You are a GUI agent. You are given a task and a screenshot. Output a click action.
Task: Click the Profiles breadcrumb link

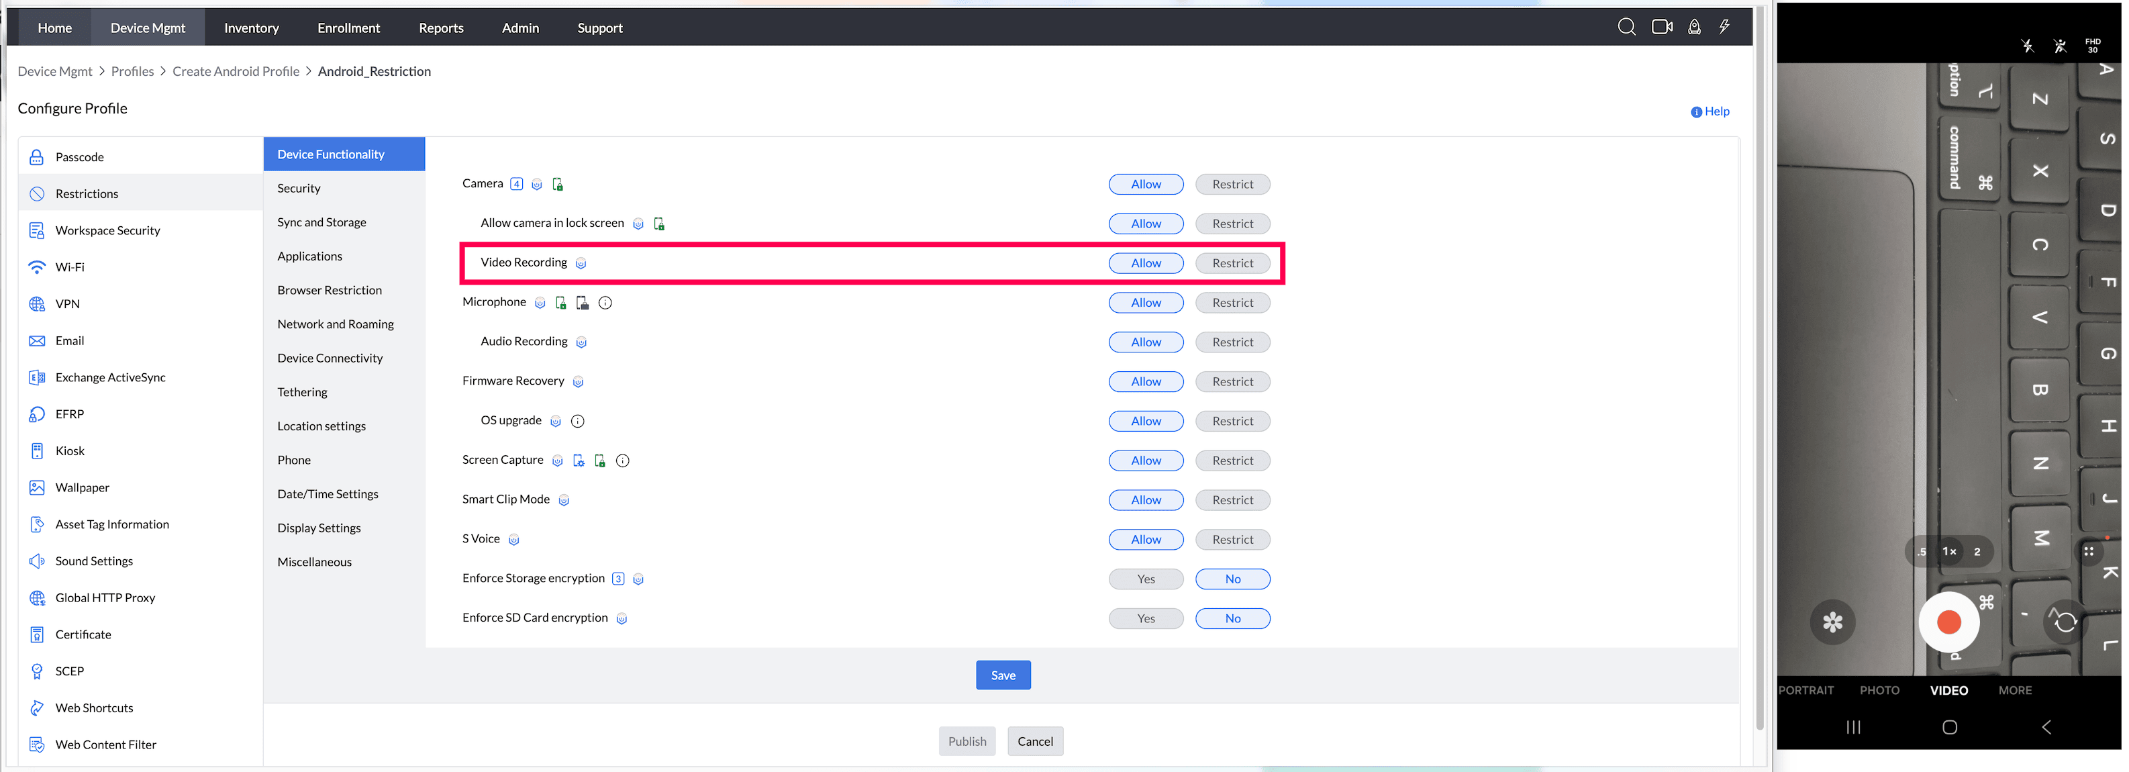pos(132,71)
